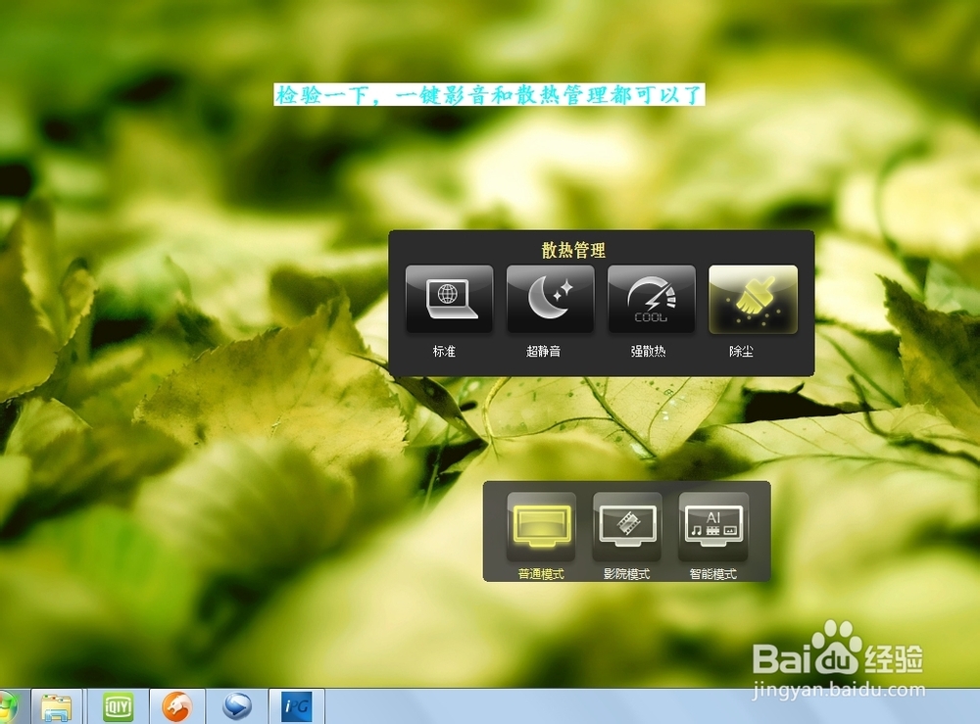Switch to 影院模式 cinema mode
This screenshot has height=724, width=980.
click(x=627, y=526)
